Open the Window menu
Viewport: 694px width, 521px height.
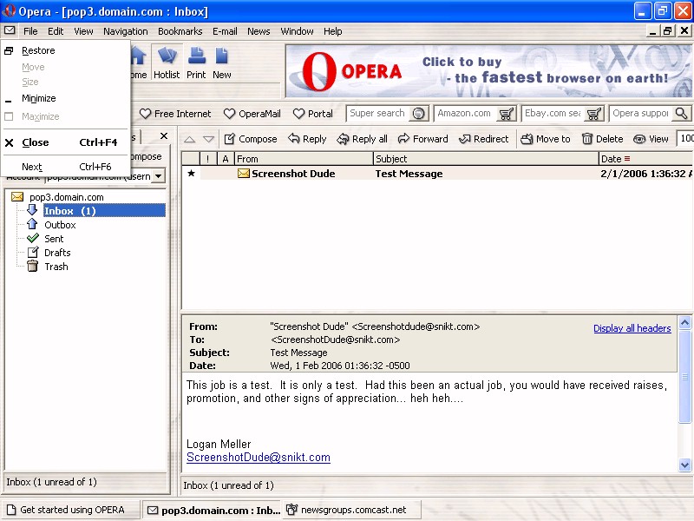(x=297, y=31)
